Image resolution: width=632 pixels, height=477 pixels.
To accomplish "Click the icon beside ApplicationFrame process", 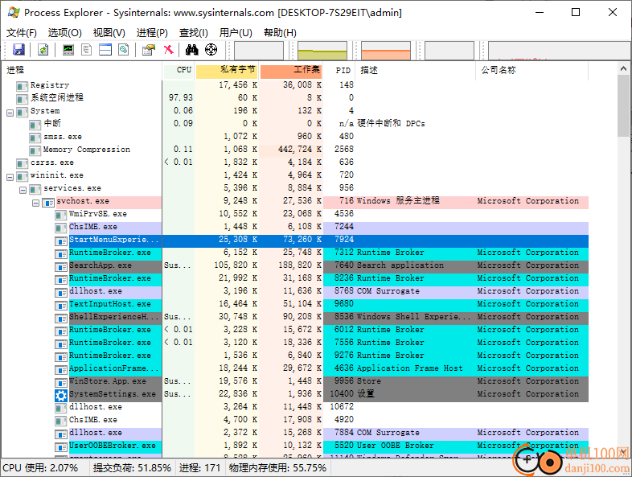I will [x=60, y=369].
